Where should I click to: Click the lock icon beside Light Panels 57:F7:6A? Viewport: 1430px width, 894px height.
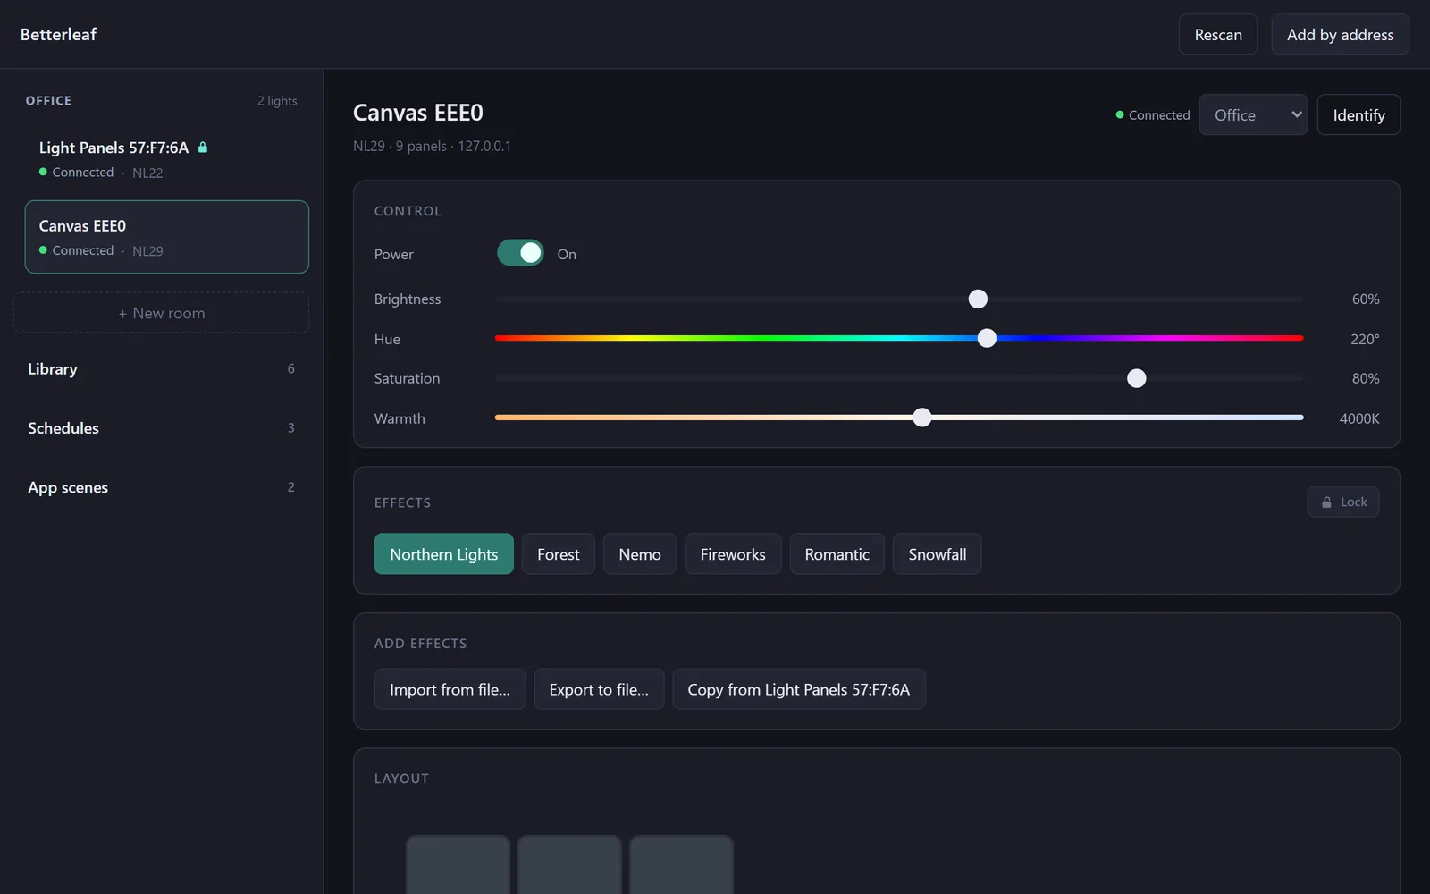203,148
